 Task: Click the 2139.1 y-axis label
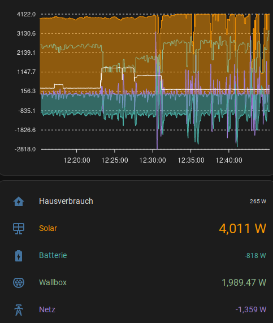click(26, 53)
